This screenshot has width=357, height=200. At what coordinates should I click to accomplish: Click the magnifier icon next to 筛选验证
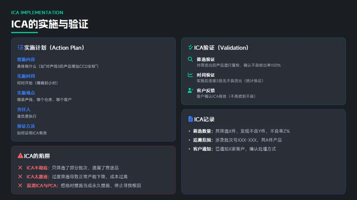tap(190, 60)
